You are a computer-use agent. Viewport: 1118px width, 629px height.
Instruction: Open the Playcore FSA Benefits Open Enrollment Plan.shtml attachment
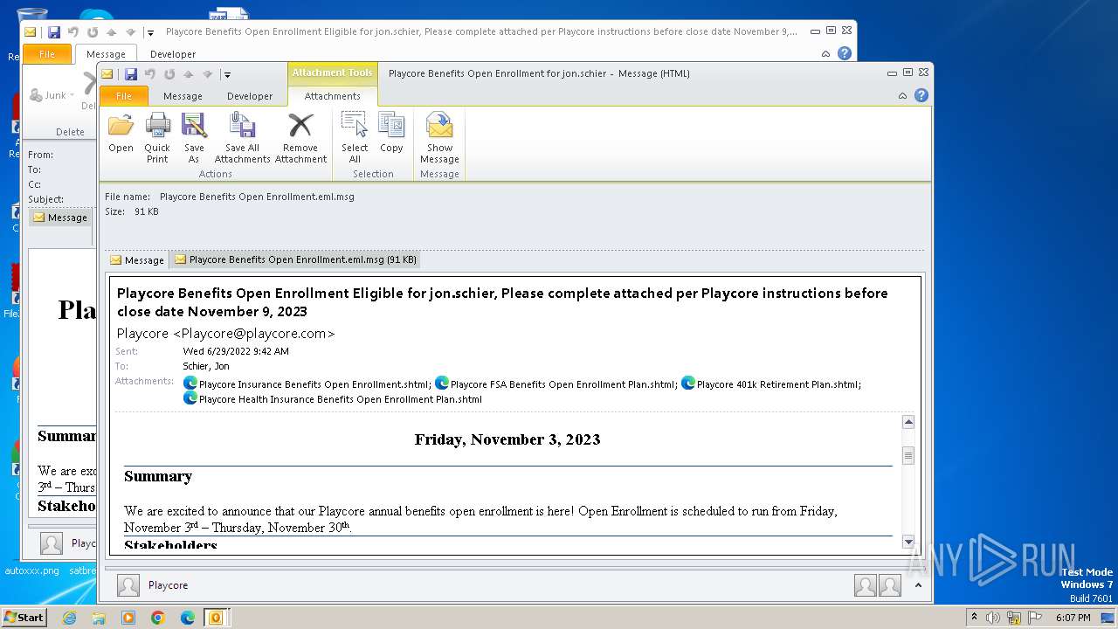pyautogui.click(x=556, y=384)
